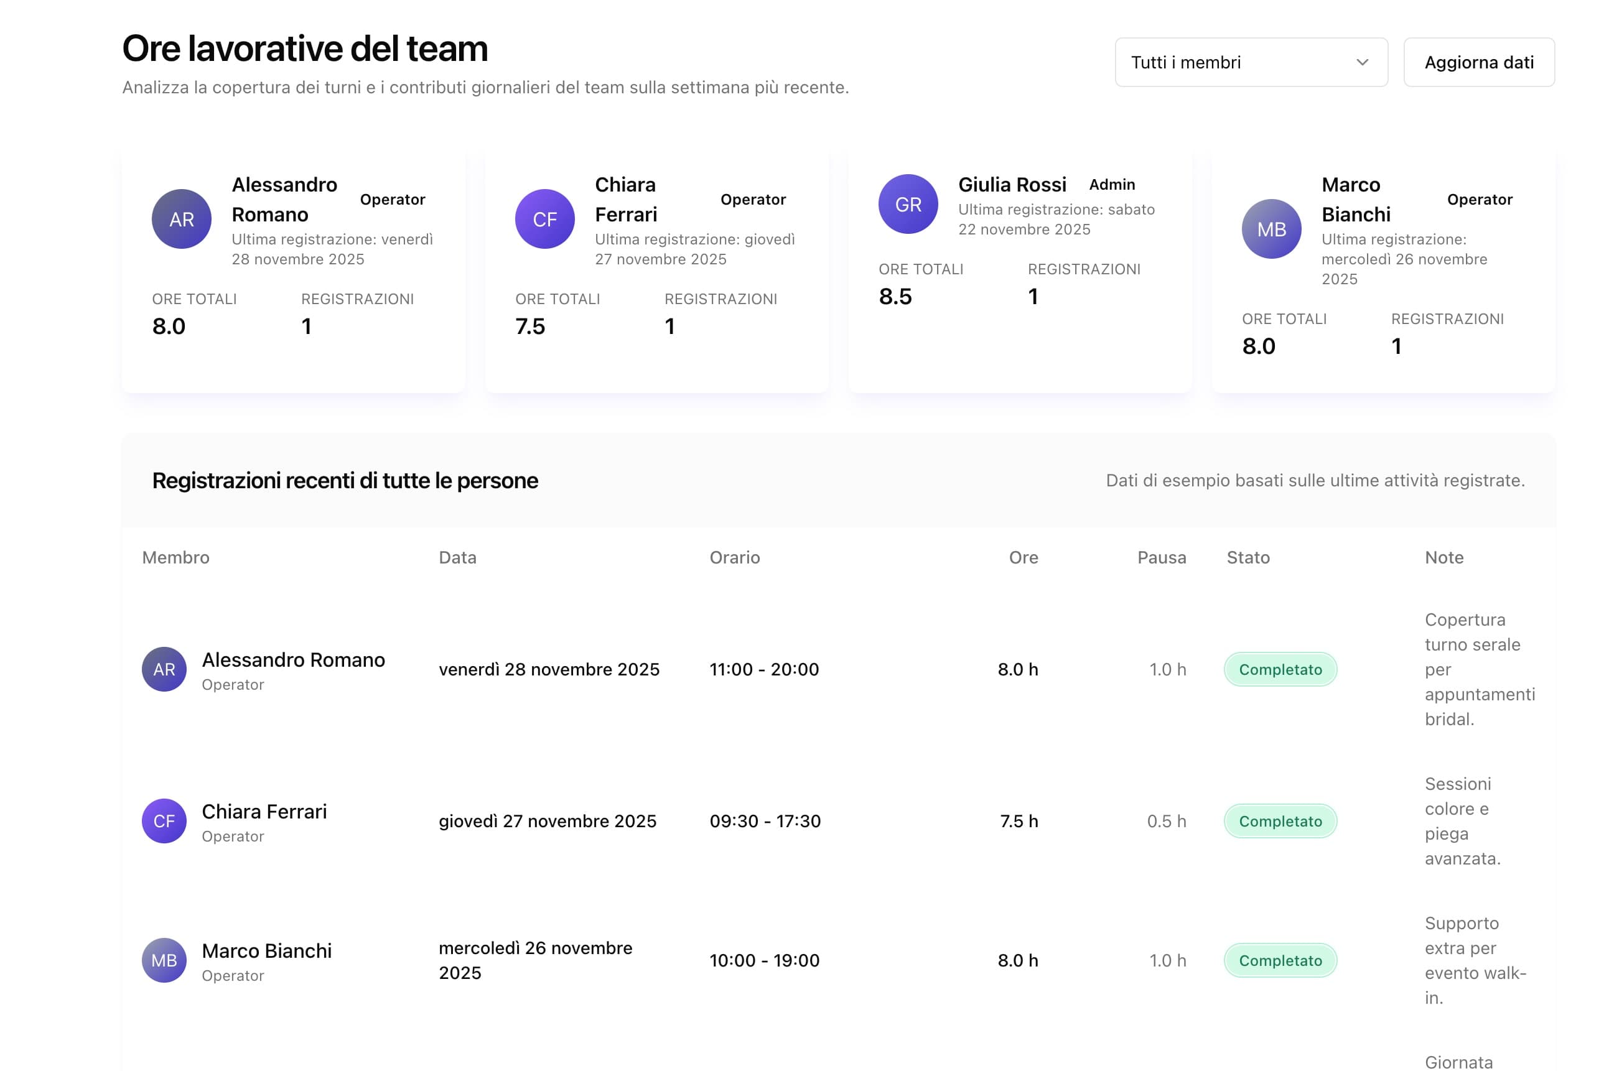Click Marco Bianchi's MB avatar in card
Screen dimensions: 1609x1071
tap(1271, 229)
